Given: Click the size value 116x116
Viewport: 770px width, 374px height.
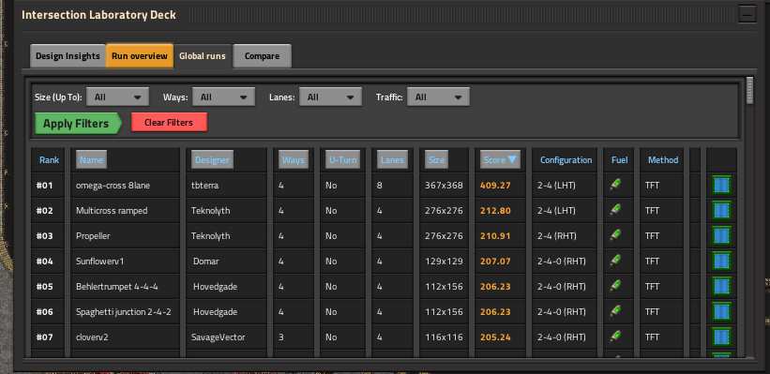Looking at the screenshot, I should [x=444, y=337].
